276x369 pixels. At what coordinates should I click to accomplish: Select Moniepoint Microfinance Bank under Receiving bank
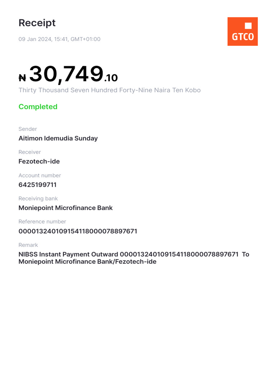(65, 208)
